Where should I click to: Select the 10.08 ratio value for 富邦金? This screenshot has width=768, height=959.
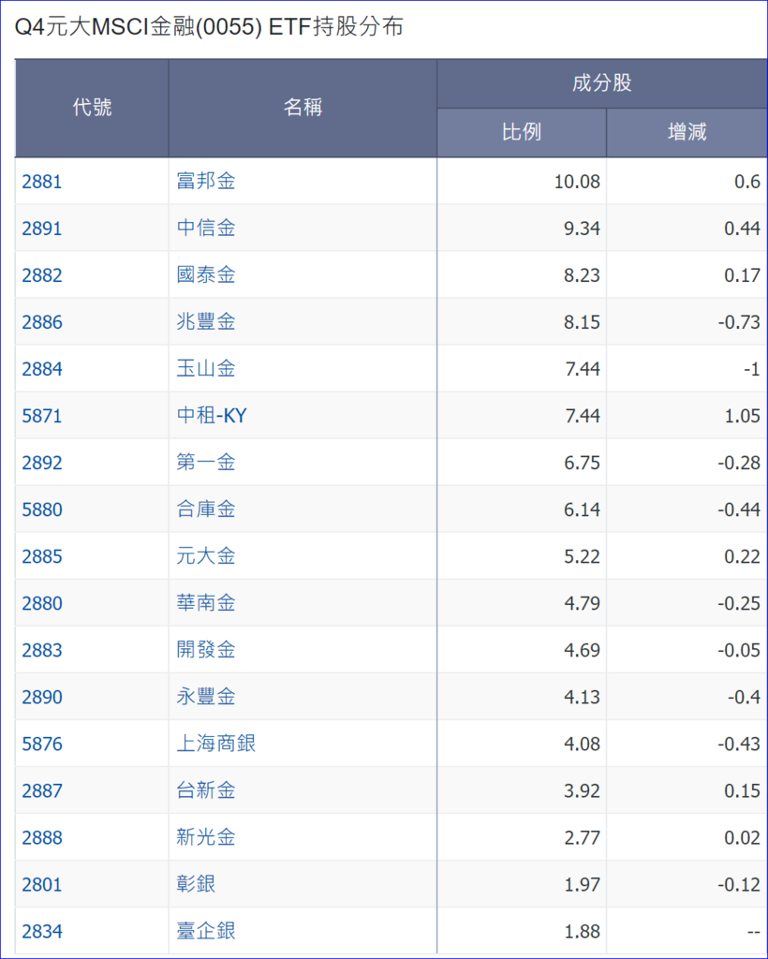coord(577,183)
